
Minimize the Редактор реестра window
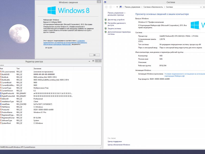click(x=89, y=61)
